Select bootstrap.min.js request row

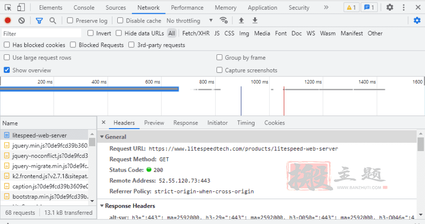(x=44, y=197)
